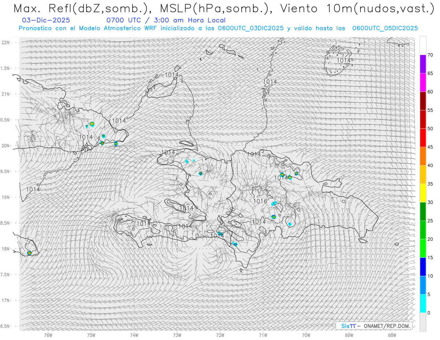Click the magenta 60–65 dBZ colorbar segment
This screenshot has width=440, height=340.
423,82
